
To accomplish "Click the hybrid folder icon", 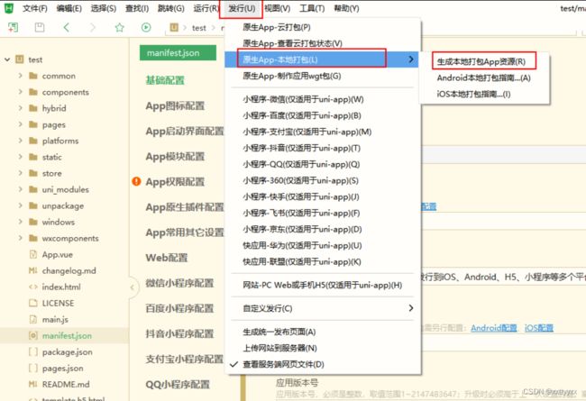I will click(33, 108).
